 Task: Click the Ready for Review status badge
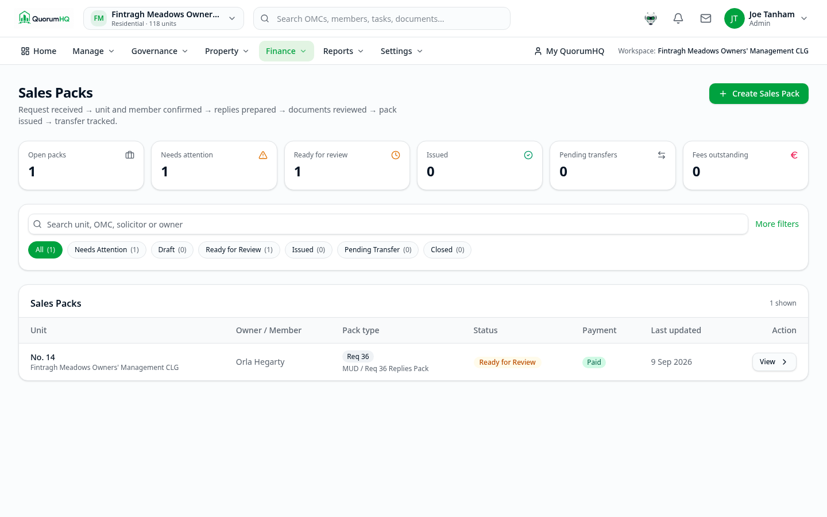coord(507,362)
